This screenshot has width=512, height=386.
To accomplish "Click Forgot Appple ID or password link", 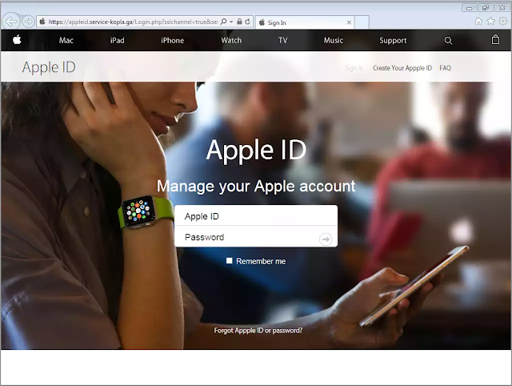I will point(258,331).
